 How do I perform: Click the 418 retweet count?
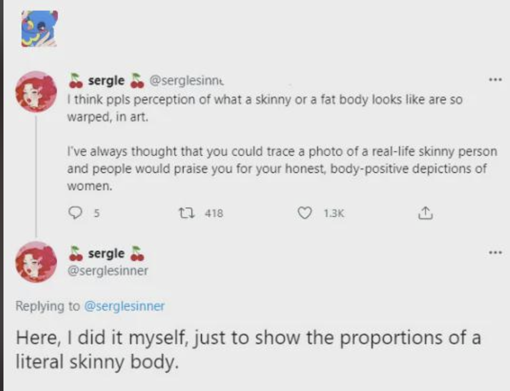coord(215,213)
